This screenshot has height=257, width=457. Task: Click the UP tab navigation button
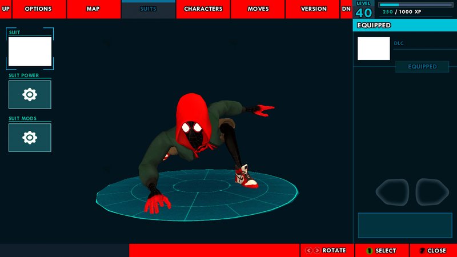[6, 9]
